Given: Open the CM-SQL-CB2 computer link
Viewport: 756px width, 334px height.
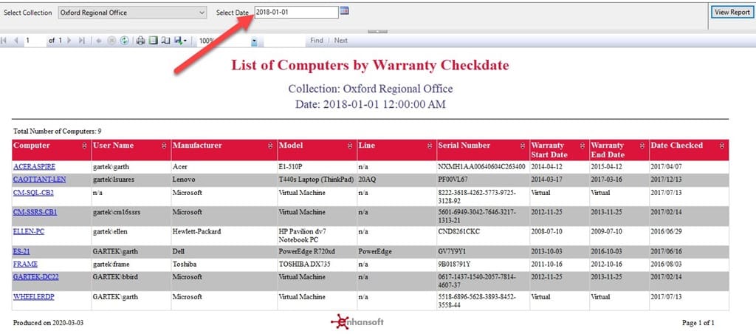Looking at the screenshot, I should tap(33, 193).
